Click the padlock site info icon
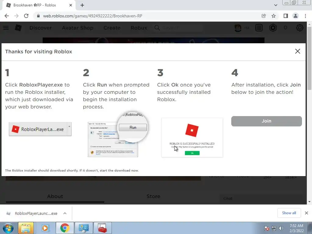The image size is (312, 234). coord(38,16)
